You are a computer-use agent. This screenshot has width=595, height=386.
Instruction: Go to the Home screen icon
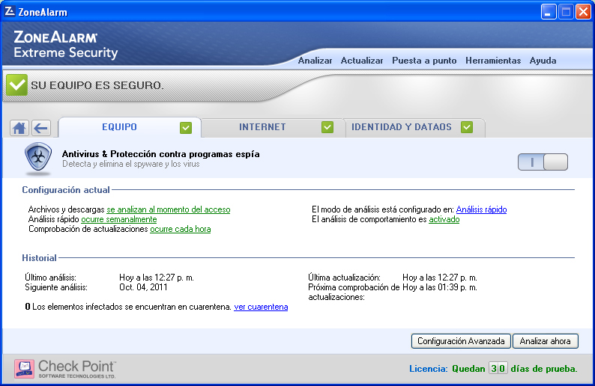(x=19, y=128)
